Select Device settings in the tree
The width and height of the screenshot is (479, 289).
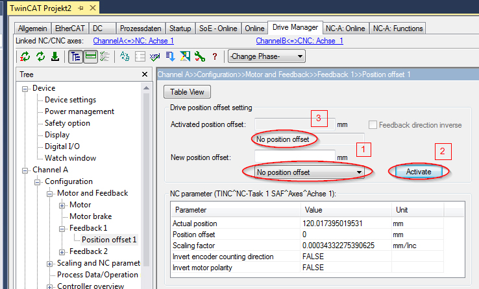click(70, 100)
